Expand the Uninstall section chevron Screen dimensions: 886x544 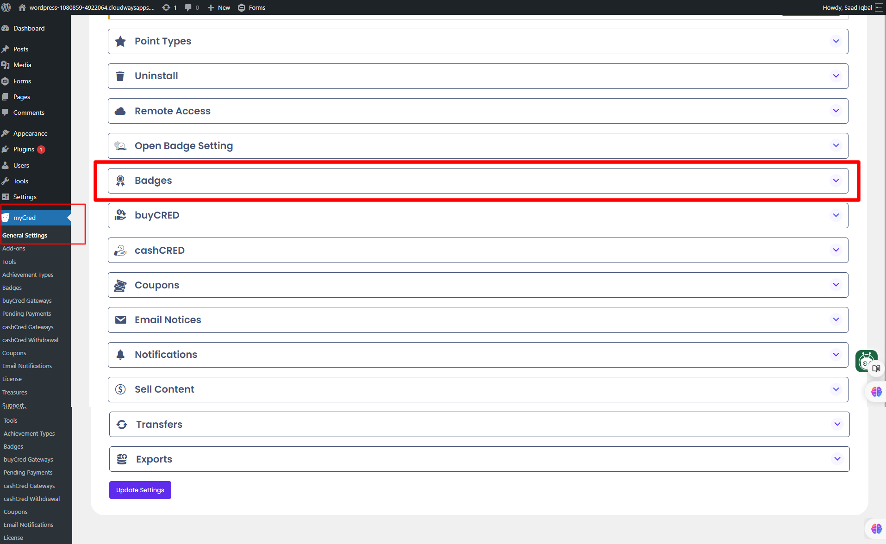836,76
